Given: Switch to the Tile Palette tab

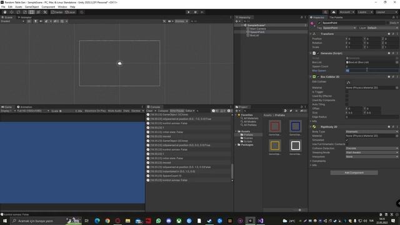Looking at the screenshot, I should pos(336,17).
